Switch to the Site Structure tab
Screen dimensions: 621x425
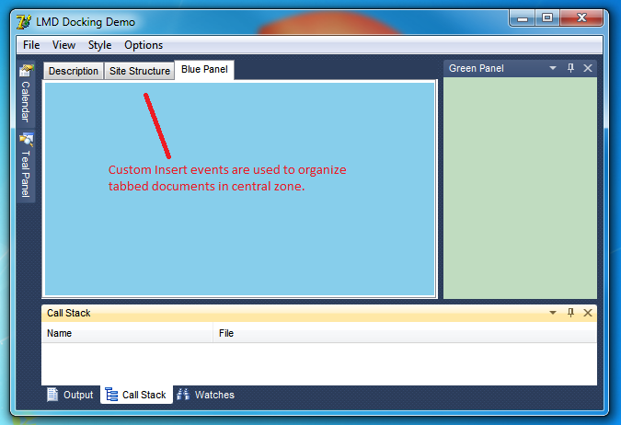pyautogui.click(x=140, y=71)
